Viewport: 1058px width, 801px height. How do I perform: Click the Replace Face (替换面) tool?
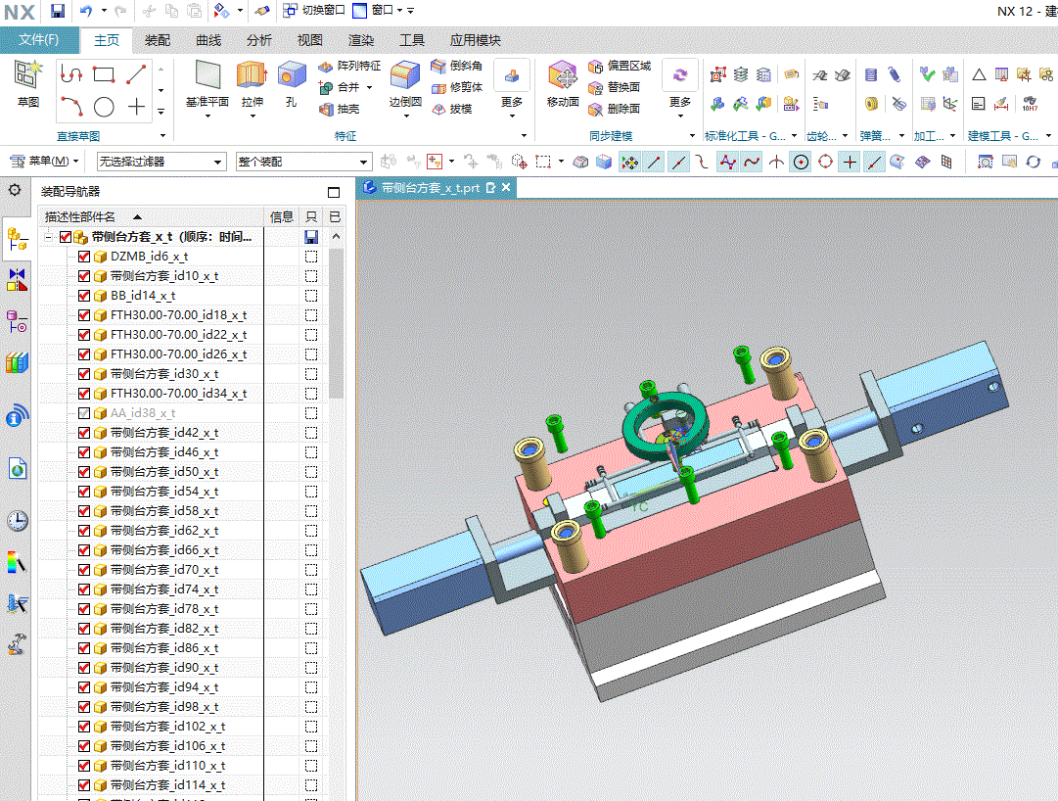614,87
